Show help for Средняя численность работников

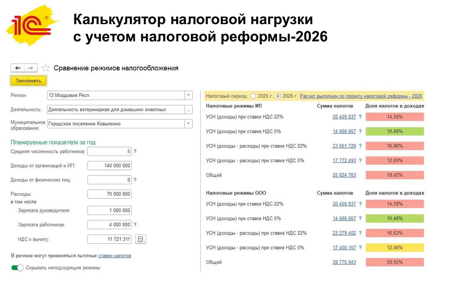[x=135, y=151]
